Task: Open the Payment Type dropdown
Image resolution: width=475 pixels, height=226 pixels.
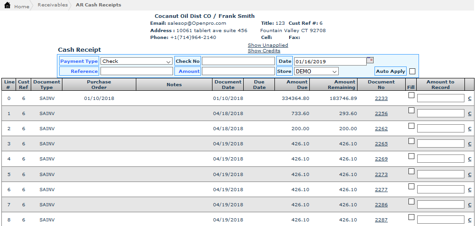Action: coord(137,61)
